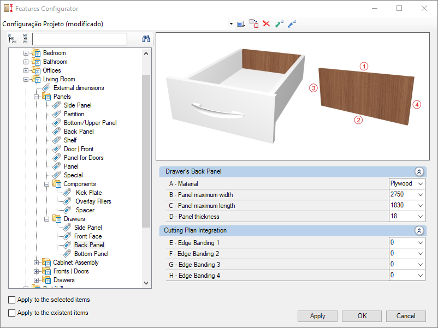Expand the Bathroom tree node
438x328 pixels.
[x=26, y=62]
